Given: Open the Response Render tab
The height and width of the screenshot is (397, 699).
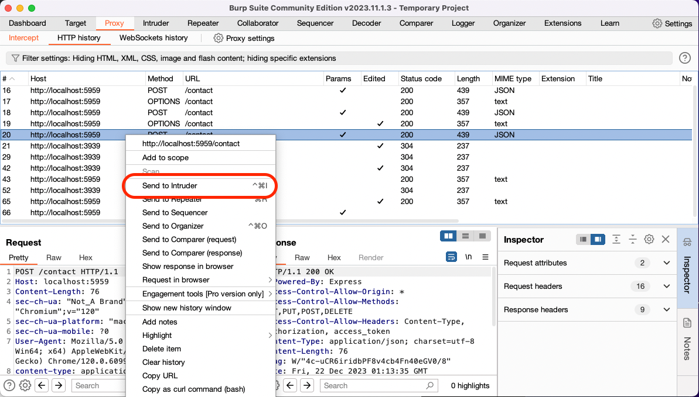Looking at the screenshot, I should 371,258.
